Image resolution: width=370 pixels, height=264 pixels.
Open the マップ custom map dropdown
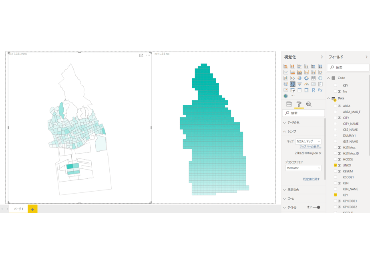308,142
